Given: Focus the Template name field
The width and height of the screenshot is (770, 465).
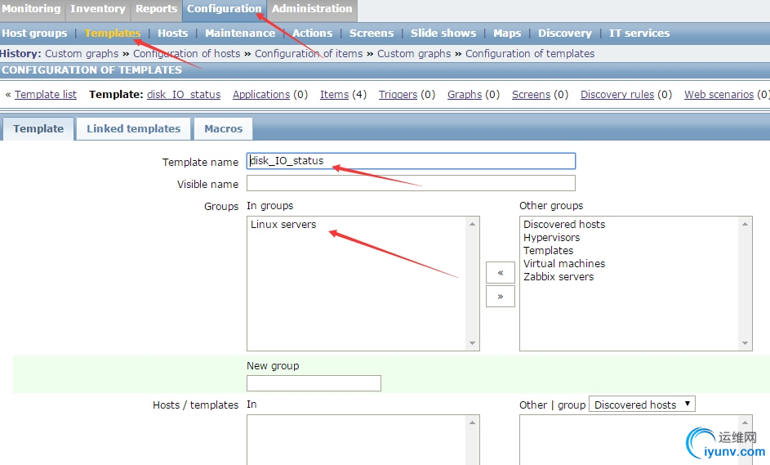Looking at the screenshot, I should pyautogui.click(x=411, y=161).
